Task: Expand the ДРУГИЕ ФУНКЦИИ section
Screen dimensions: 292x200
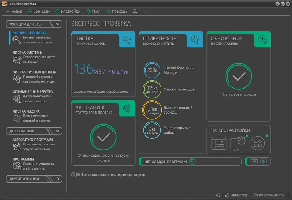Action: pyautogui.click(x=34, y=179)
